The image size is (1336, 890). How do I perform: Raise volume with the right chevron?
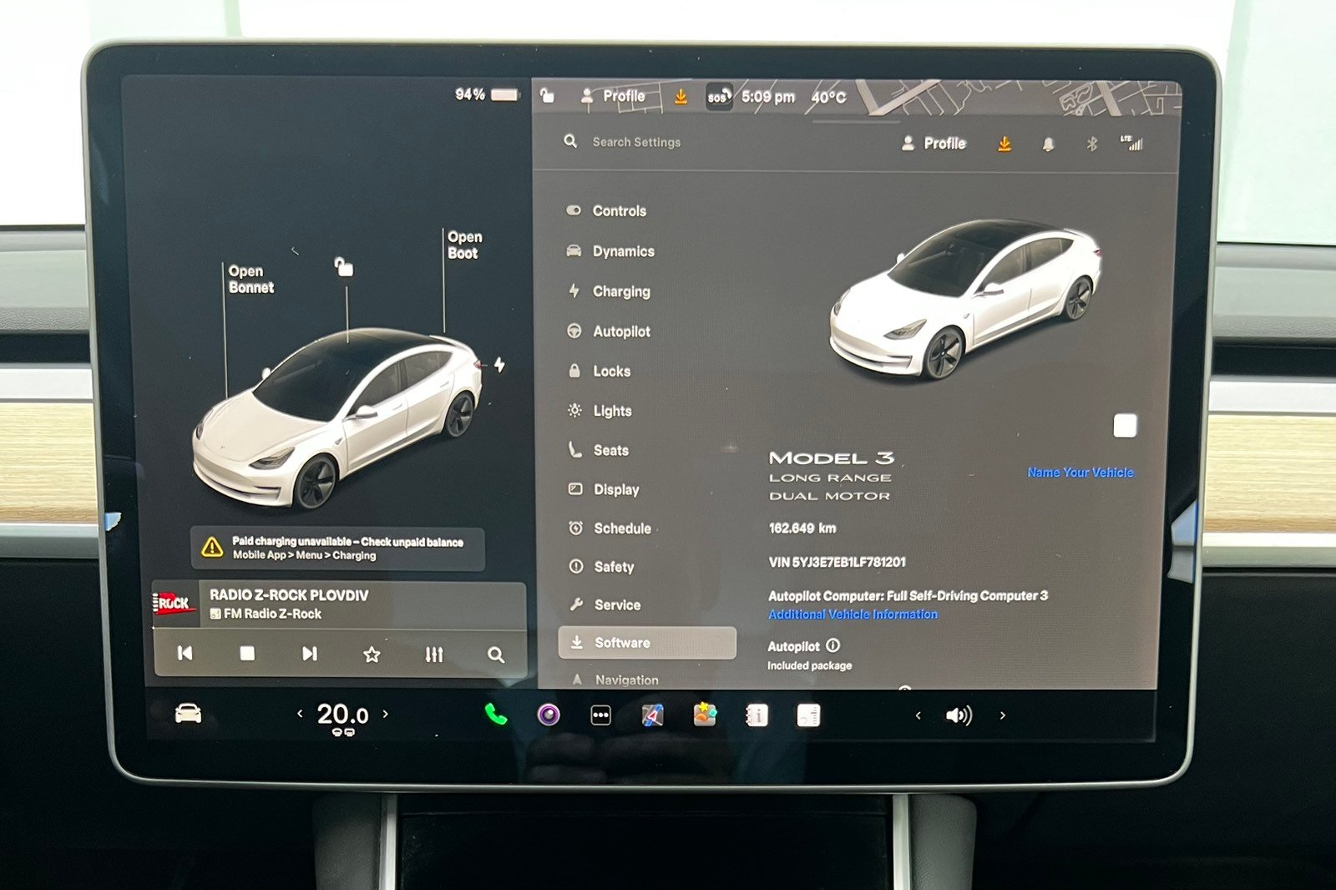tap(1002, 716)
